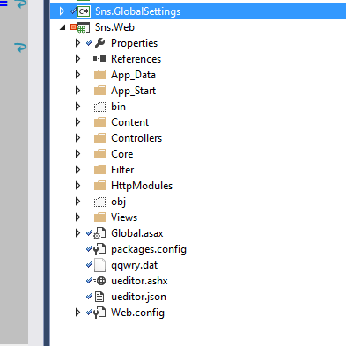Click the wrench icon beside Properties
The width and height of the screenshot is (346, 346).
pyautogui.click(x=99, y=43)
